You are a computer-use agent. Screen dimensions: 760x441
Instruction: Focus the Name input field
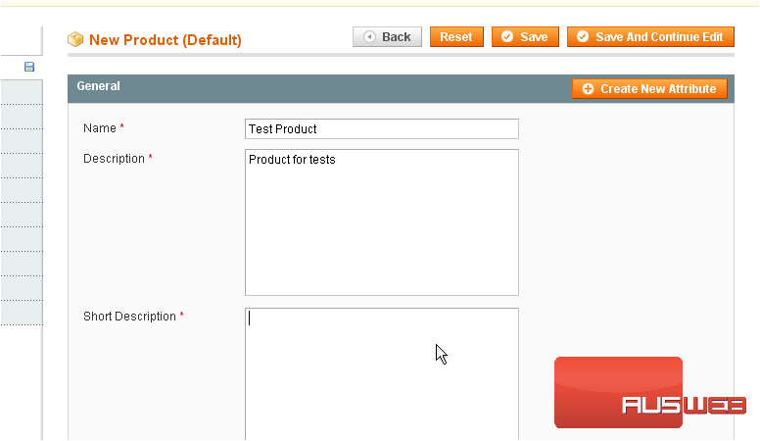[381, 129]
